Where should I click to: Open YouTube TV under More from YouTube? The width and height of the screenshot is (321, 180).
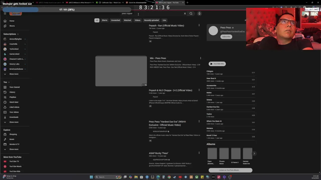[15, 161]
